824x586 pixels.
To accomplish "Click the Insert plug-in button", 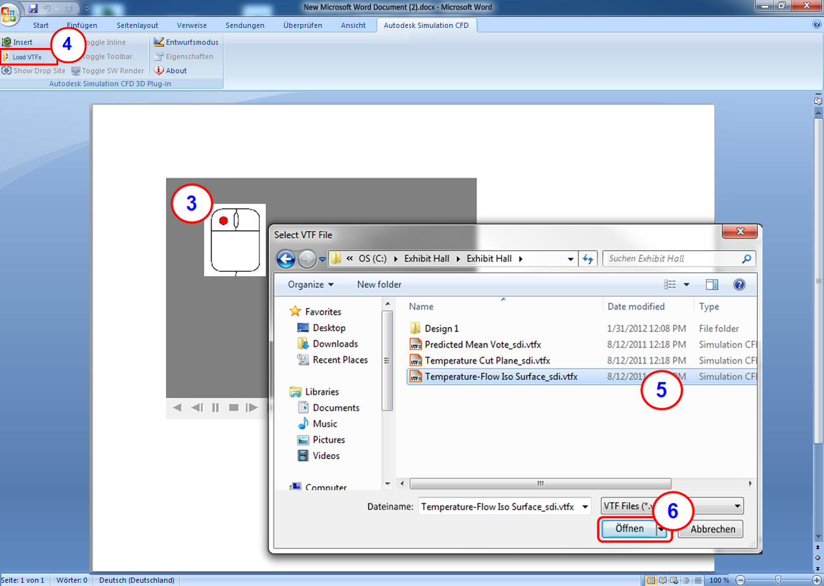I will point(18,42).
